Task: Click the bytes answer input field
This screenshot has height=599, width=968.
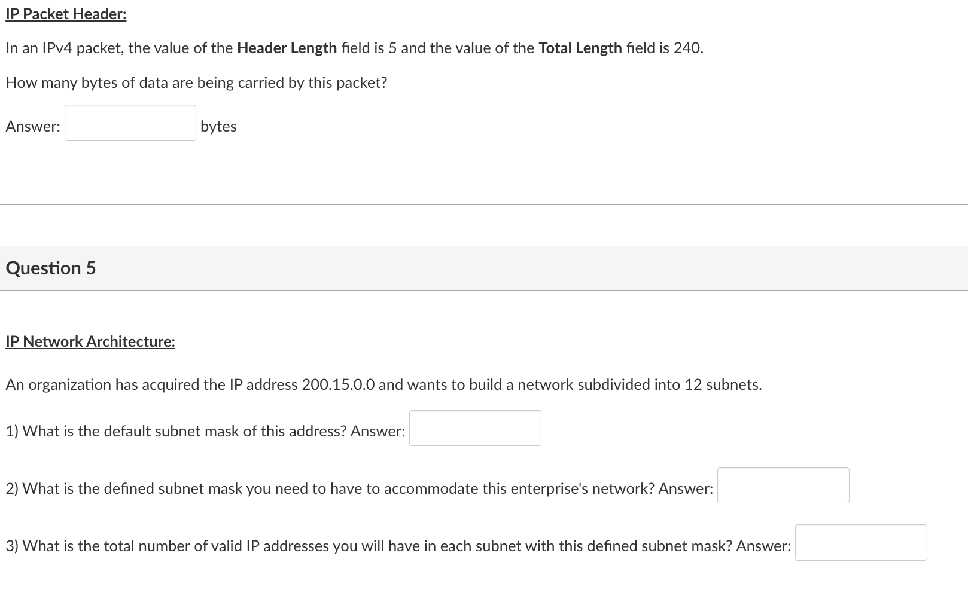Action: coord(129,123)
